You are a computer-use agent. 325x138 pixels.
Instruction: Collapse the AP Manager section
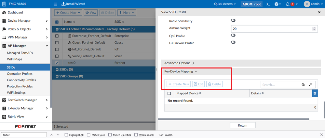point(25,46)
